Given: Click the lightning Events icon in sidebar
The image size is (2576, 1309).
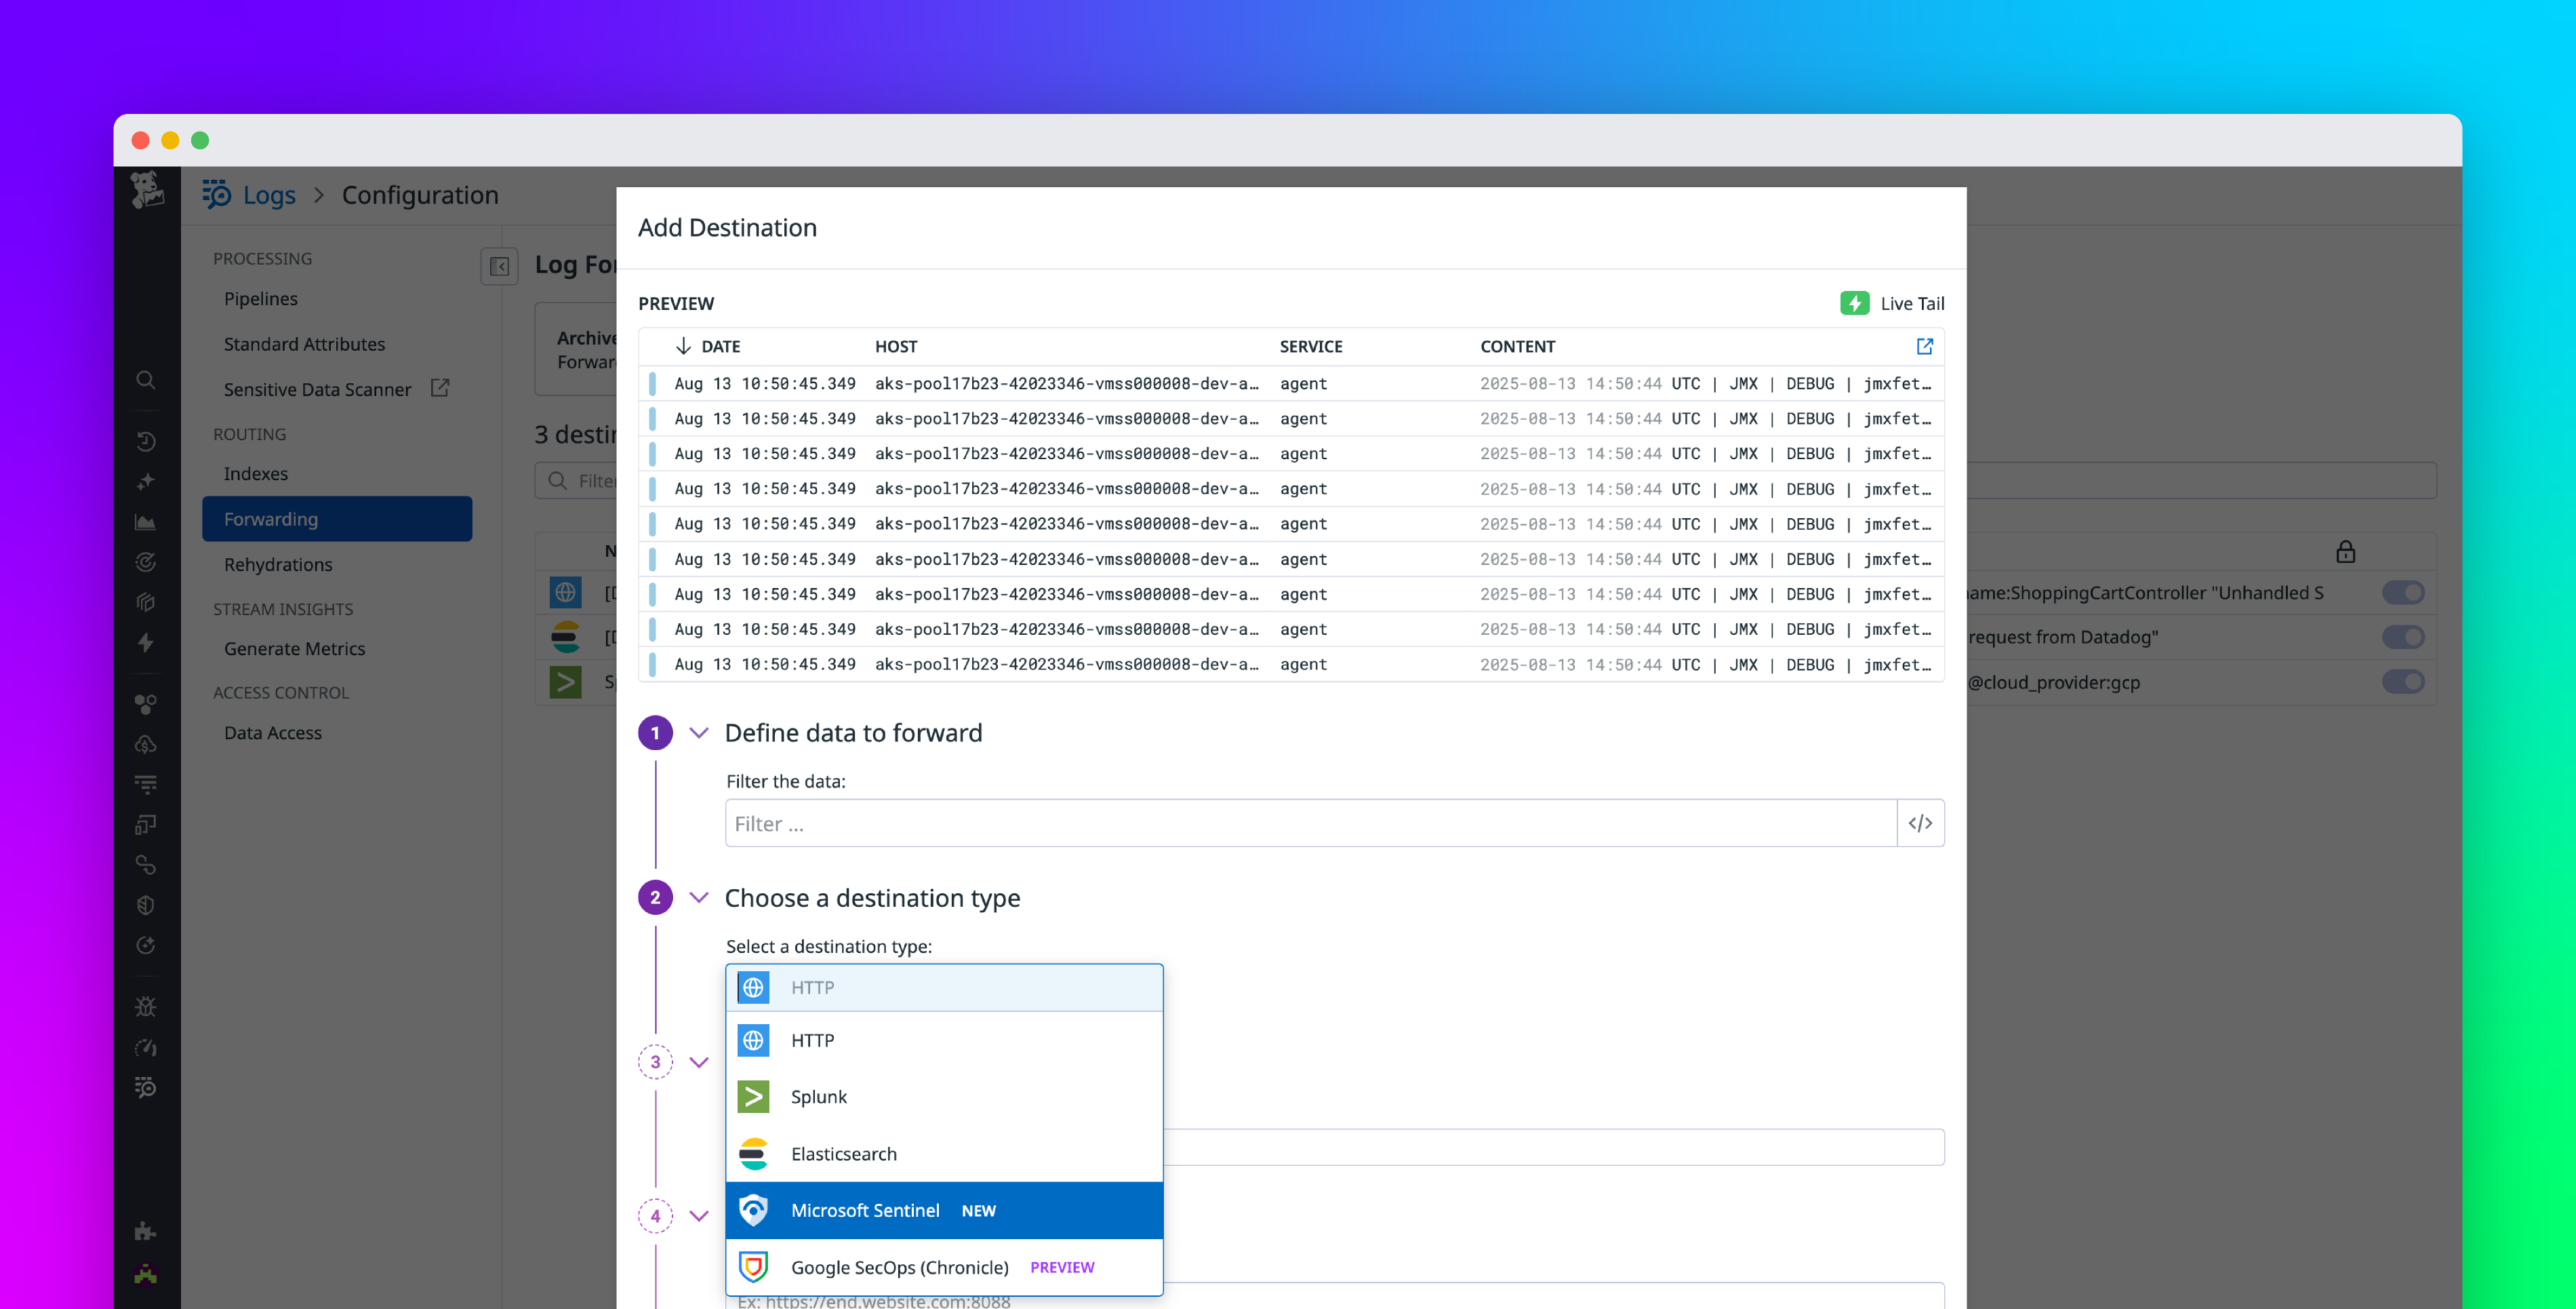Looking at the screenshot, I should [146, 642].
